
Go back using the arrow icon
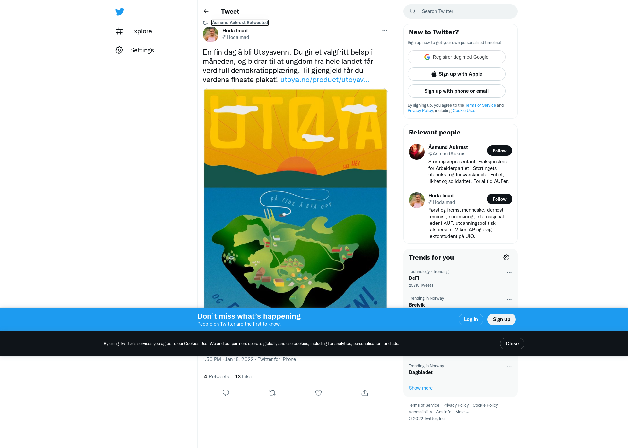(x=206, y=11)
